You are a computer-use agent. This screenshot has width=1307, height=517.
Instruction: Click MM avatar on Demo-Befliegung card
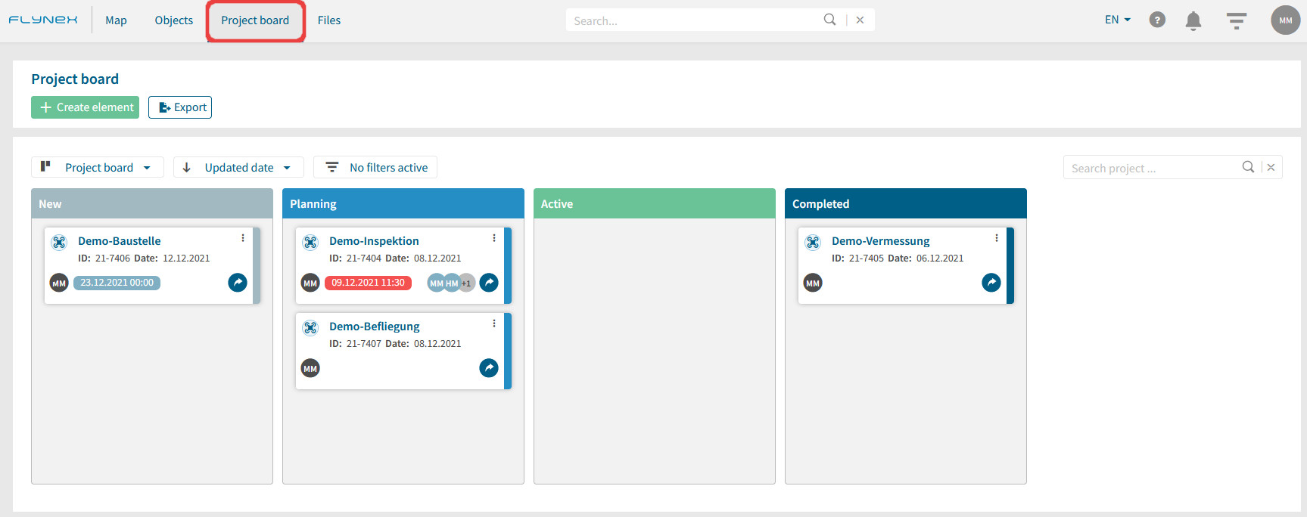(310, 368)
